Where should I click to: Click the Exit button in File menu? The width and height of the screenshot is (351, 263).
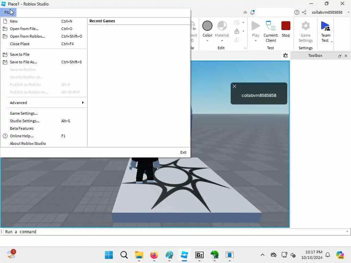coord(183,152)
